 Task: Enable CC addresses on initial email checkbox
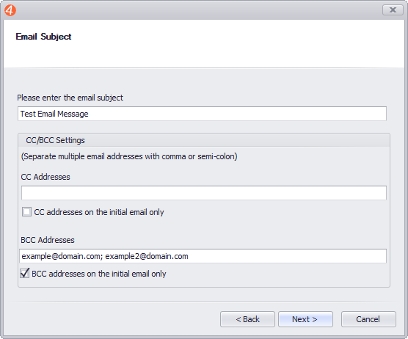click(26, 212)
